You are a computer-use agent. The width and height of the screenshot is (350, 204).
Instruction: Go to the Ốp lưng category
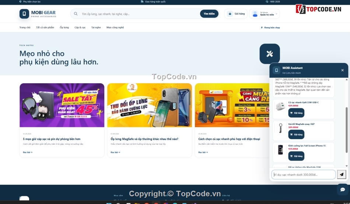pyautogui.click(x=64, y=28)
